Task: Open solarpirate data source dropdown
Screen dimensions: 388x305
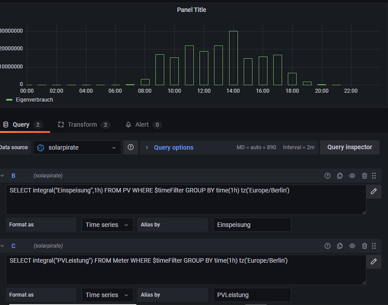Action: 77,147
